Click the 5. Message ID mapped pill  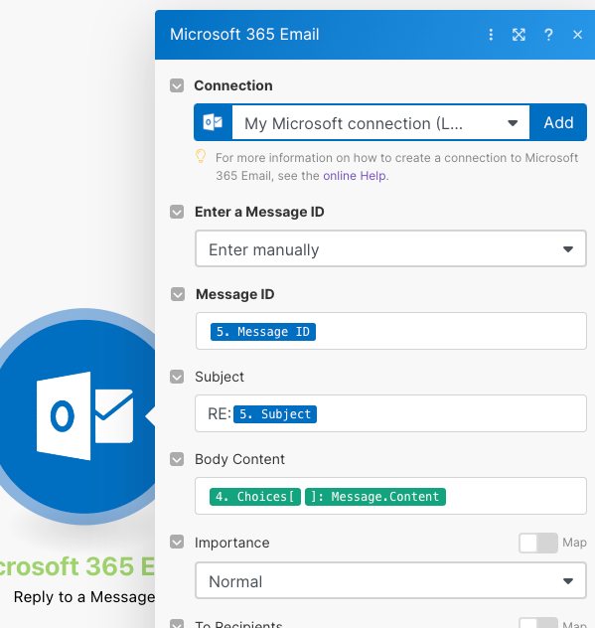[x=263, y=332]
